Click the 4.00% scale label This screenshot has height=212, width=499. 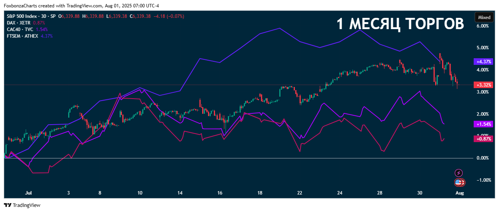tap(483, 70)
